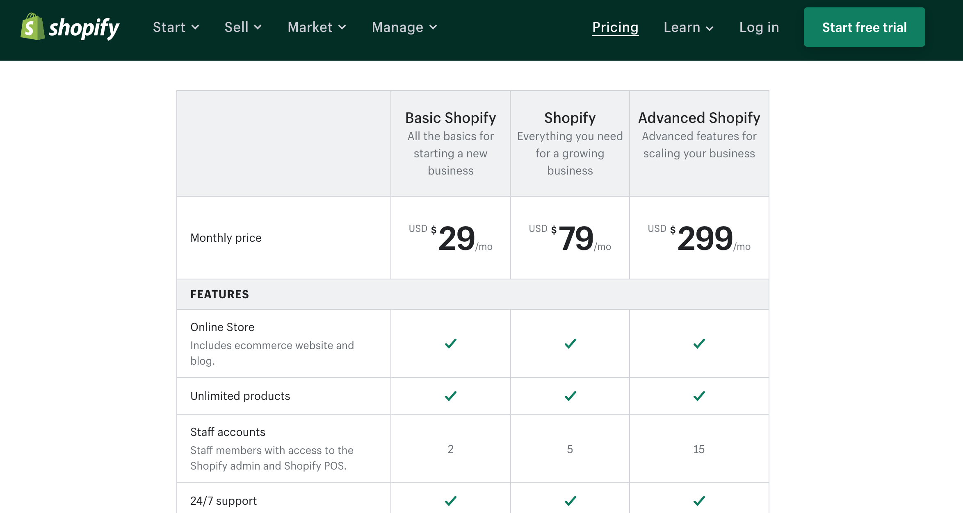The height and width of the screenshot is (513, 963).
Task: Click the Online Store feature label
Action: [x=222, y=327]
